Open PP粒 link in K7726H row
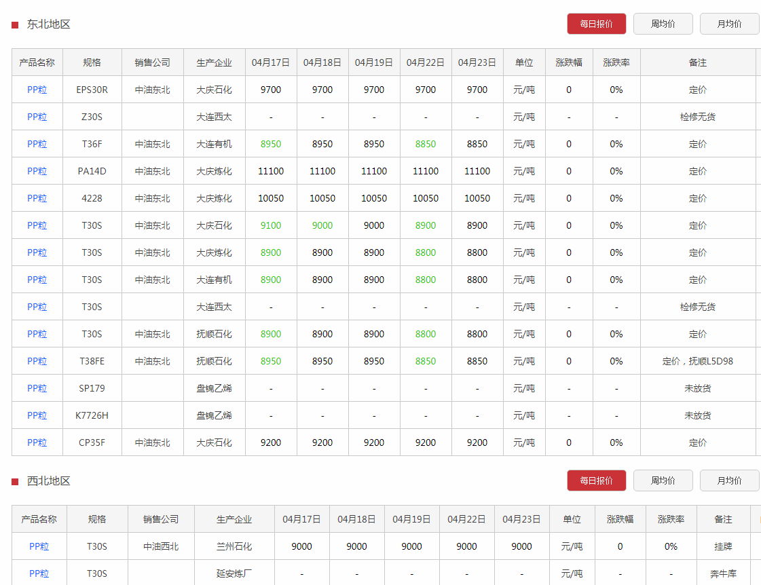This screenshot has width=761, height=585. click(37, 416)
